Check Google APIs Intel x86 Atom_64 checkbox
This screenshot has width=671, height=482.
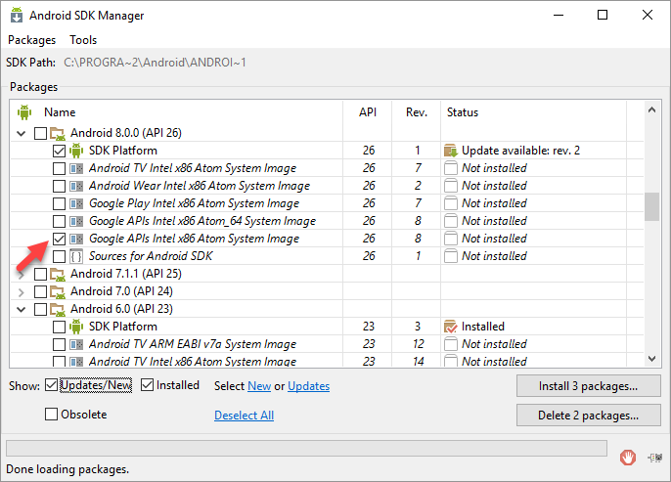59,221
